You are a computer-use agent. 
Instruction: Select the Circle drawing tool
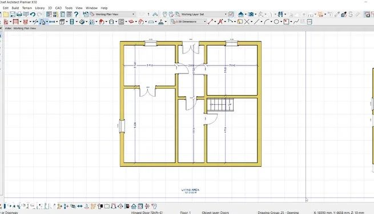click(276, 22)
